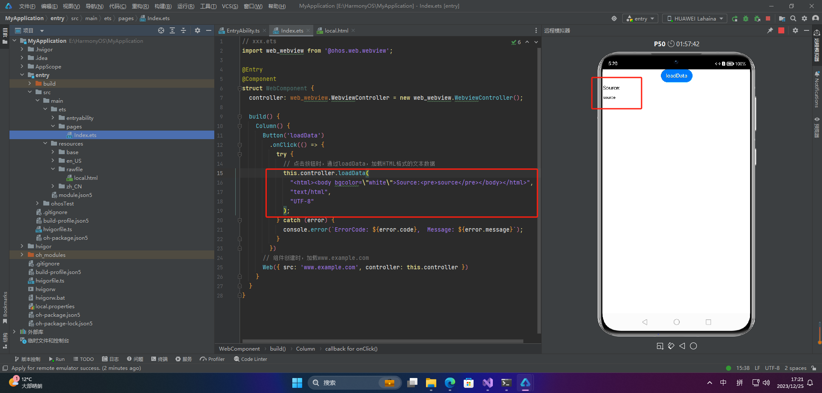Open HUAWEI Lahaina device dropdown
Viewport: 822px width, 393px height.
694,18
